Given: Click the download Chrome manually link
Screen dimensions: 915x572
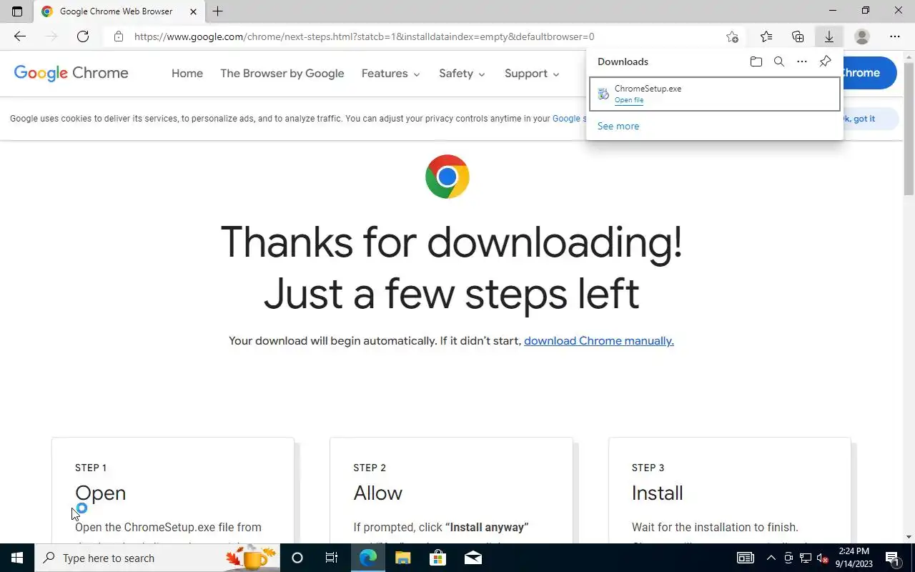Looking at the screenshot, I should click(599, 341).
